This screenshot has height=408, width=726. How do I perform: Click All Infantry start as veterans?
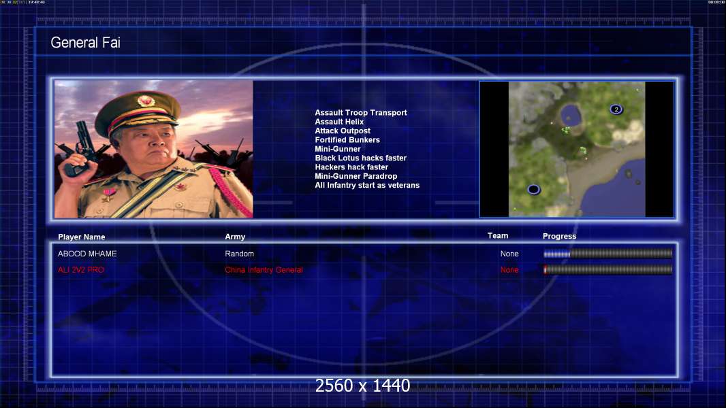pyautogui.click(x=367, y=185)
